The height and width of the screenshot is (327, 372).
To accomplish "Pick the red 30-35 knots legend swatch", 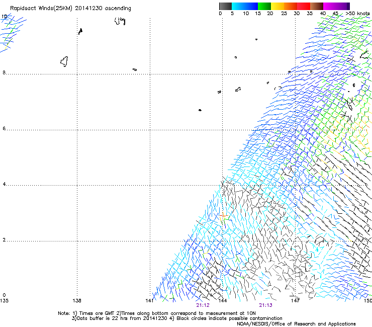I will (304, 6).
